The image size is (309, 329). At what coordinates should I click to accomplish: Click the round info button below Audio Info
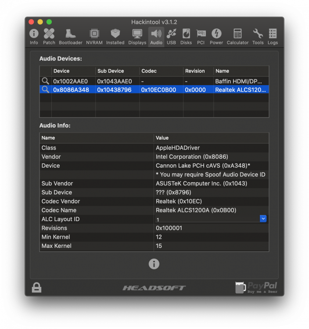click(154, 264)
